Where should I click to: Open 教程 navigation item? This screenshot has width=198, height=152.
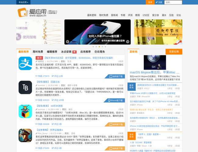137,15
